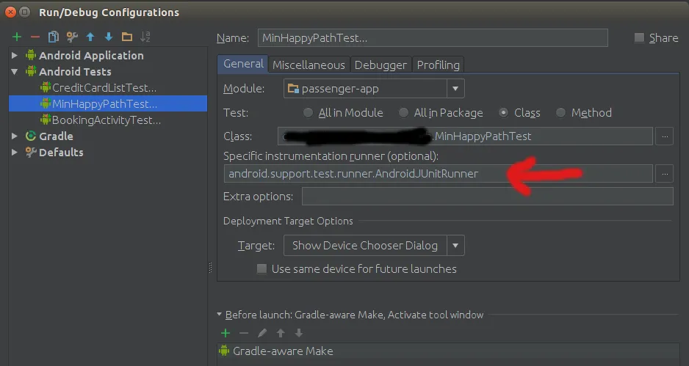The width and height of the screenshot is (689, 366).
Task: Move configuration down with blue arrow
Action: click(109, 37)
